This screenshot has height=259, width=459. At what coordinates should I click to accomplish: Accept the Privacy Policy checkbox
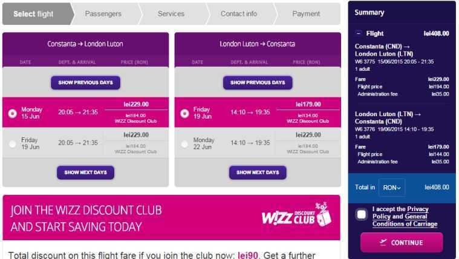coord(362,214)
